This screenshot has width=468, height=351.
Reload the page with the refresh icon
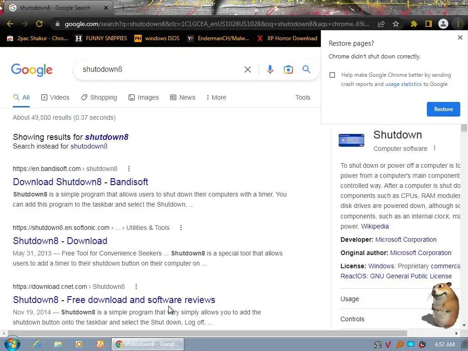[x=39, y=24]
